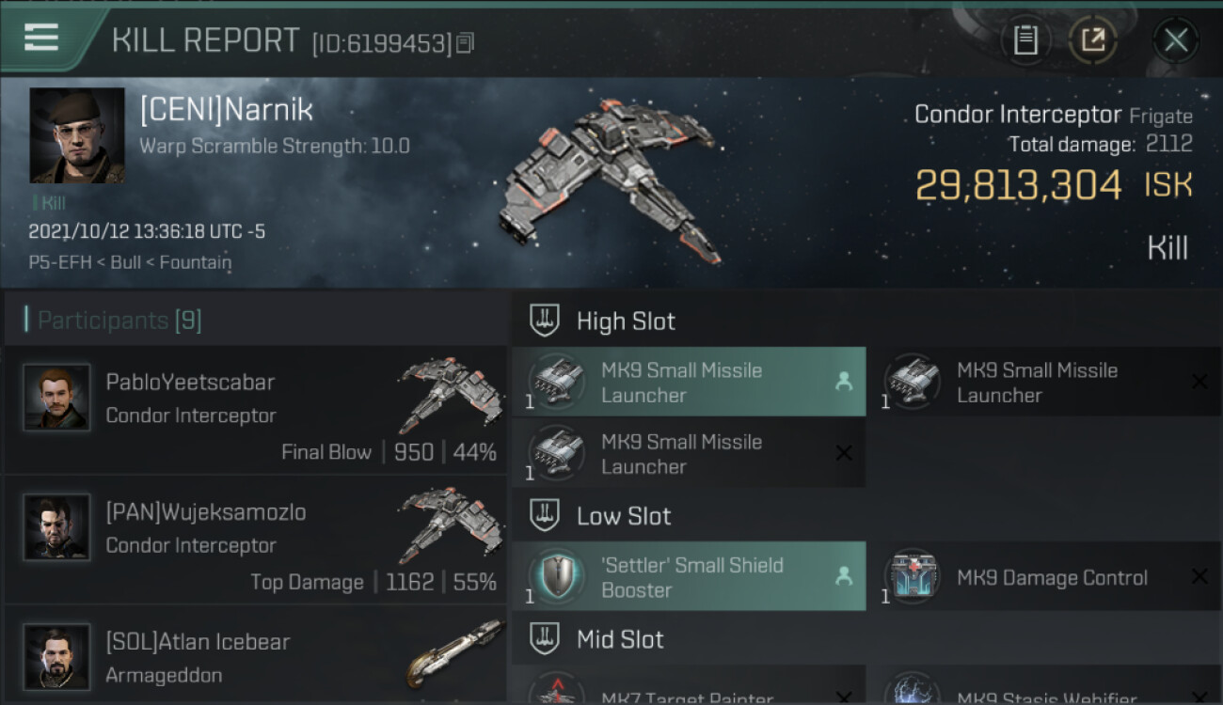
Task: Share the kill report externally
Action: click(x=1092, y=39)
